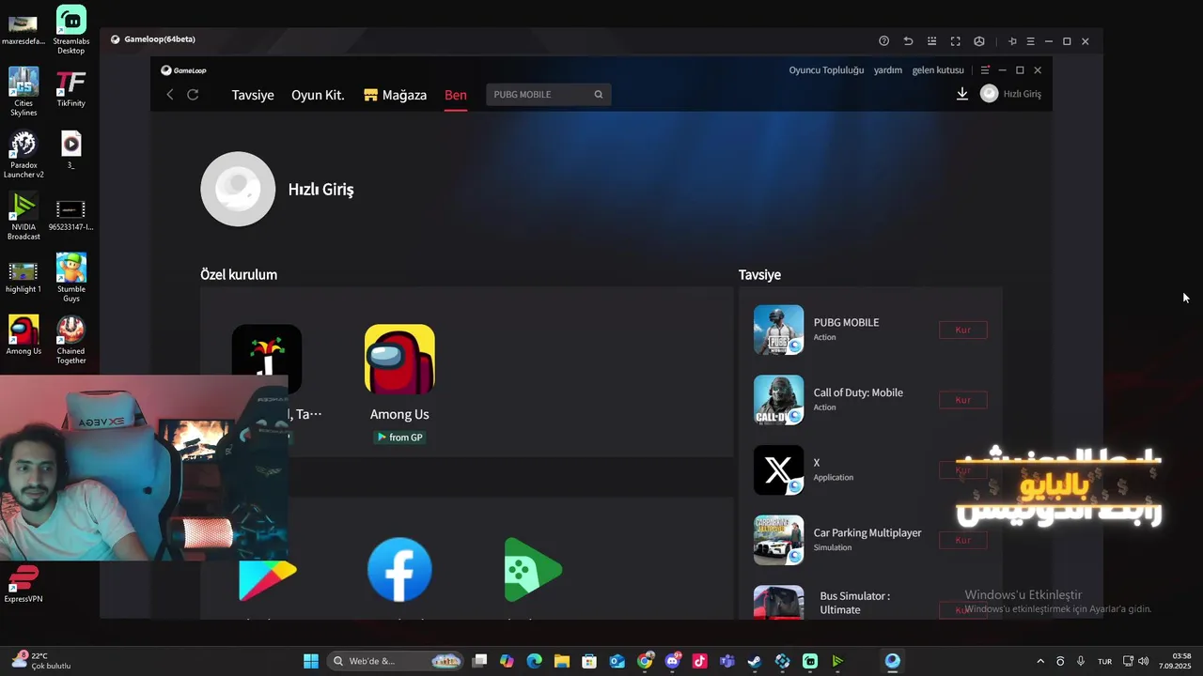Viewport: 1203px width, 676px height.
Task: Open the Among Us desktop shortcut
Action: [23, 335]
